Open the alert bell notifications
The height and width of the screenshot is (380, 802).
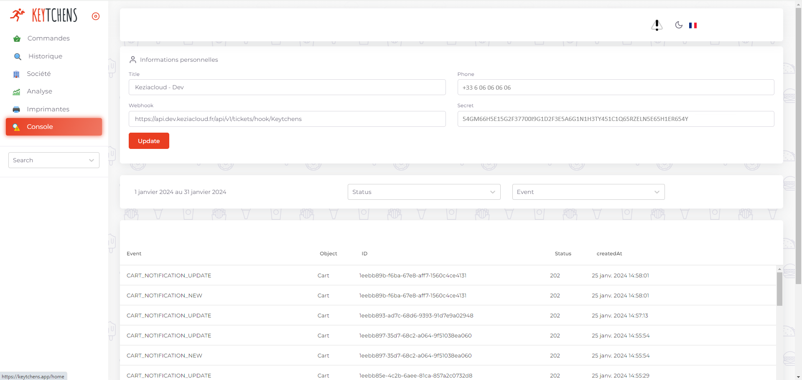click(657, 25)
